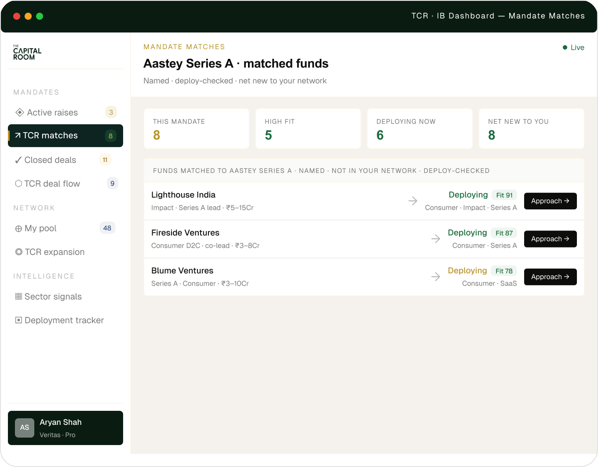Click the My pool globe icon
Screen dimensions: 598x467
pyautogui.click(x=18, y=229)
